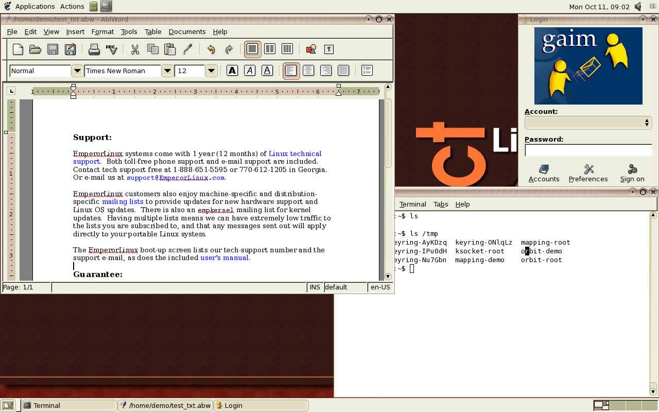Switch to three column layout
The width and height of the screenshot is (659, 412).
[x=287, y=49]
